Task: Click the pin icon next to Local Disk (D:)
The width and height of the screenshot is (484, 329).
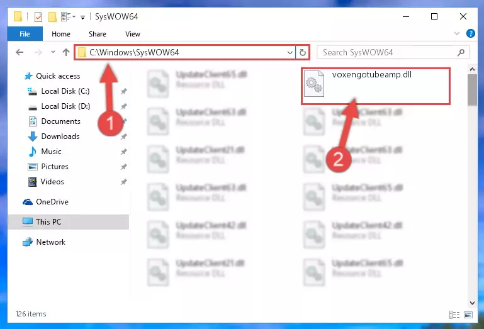Action: pos(124,106)
